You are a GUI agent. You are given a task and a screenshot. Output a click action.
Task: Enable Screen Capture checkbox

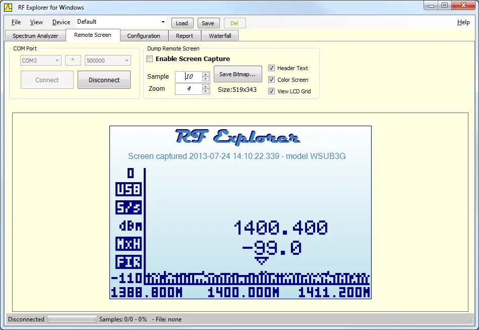coord(150,59)
